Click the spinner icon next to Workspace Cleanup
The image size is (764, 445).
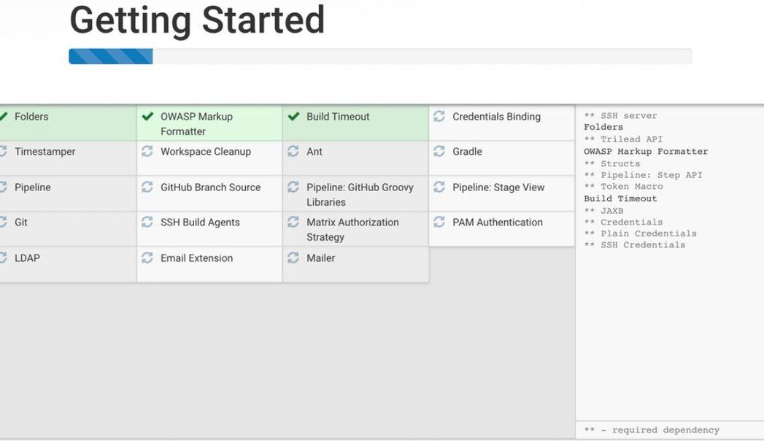coord(147,151)
